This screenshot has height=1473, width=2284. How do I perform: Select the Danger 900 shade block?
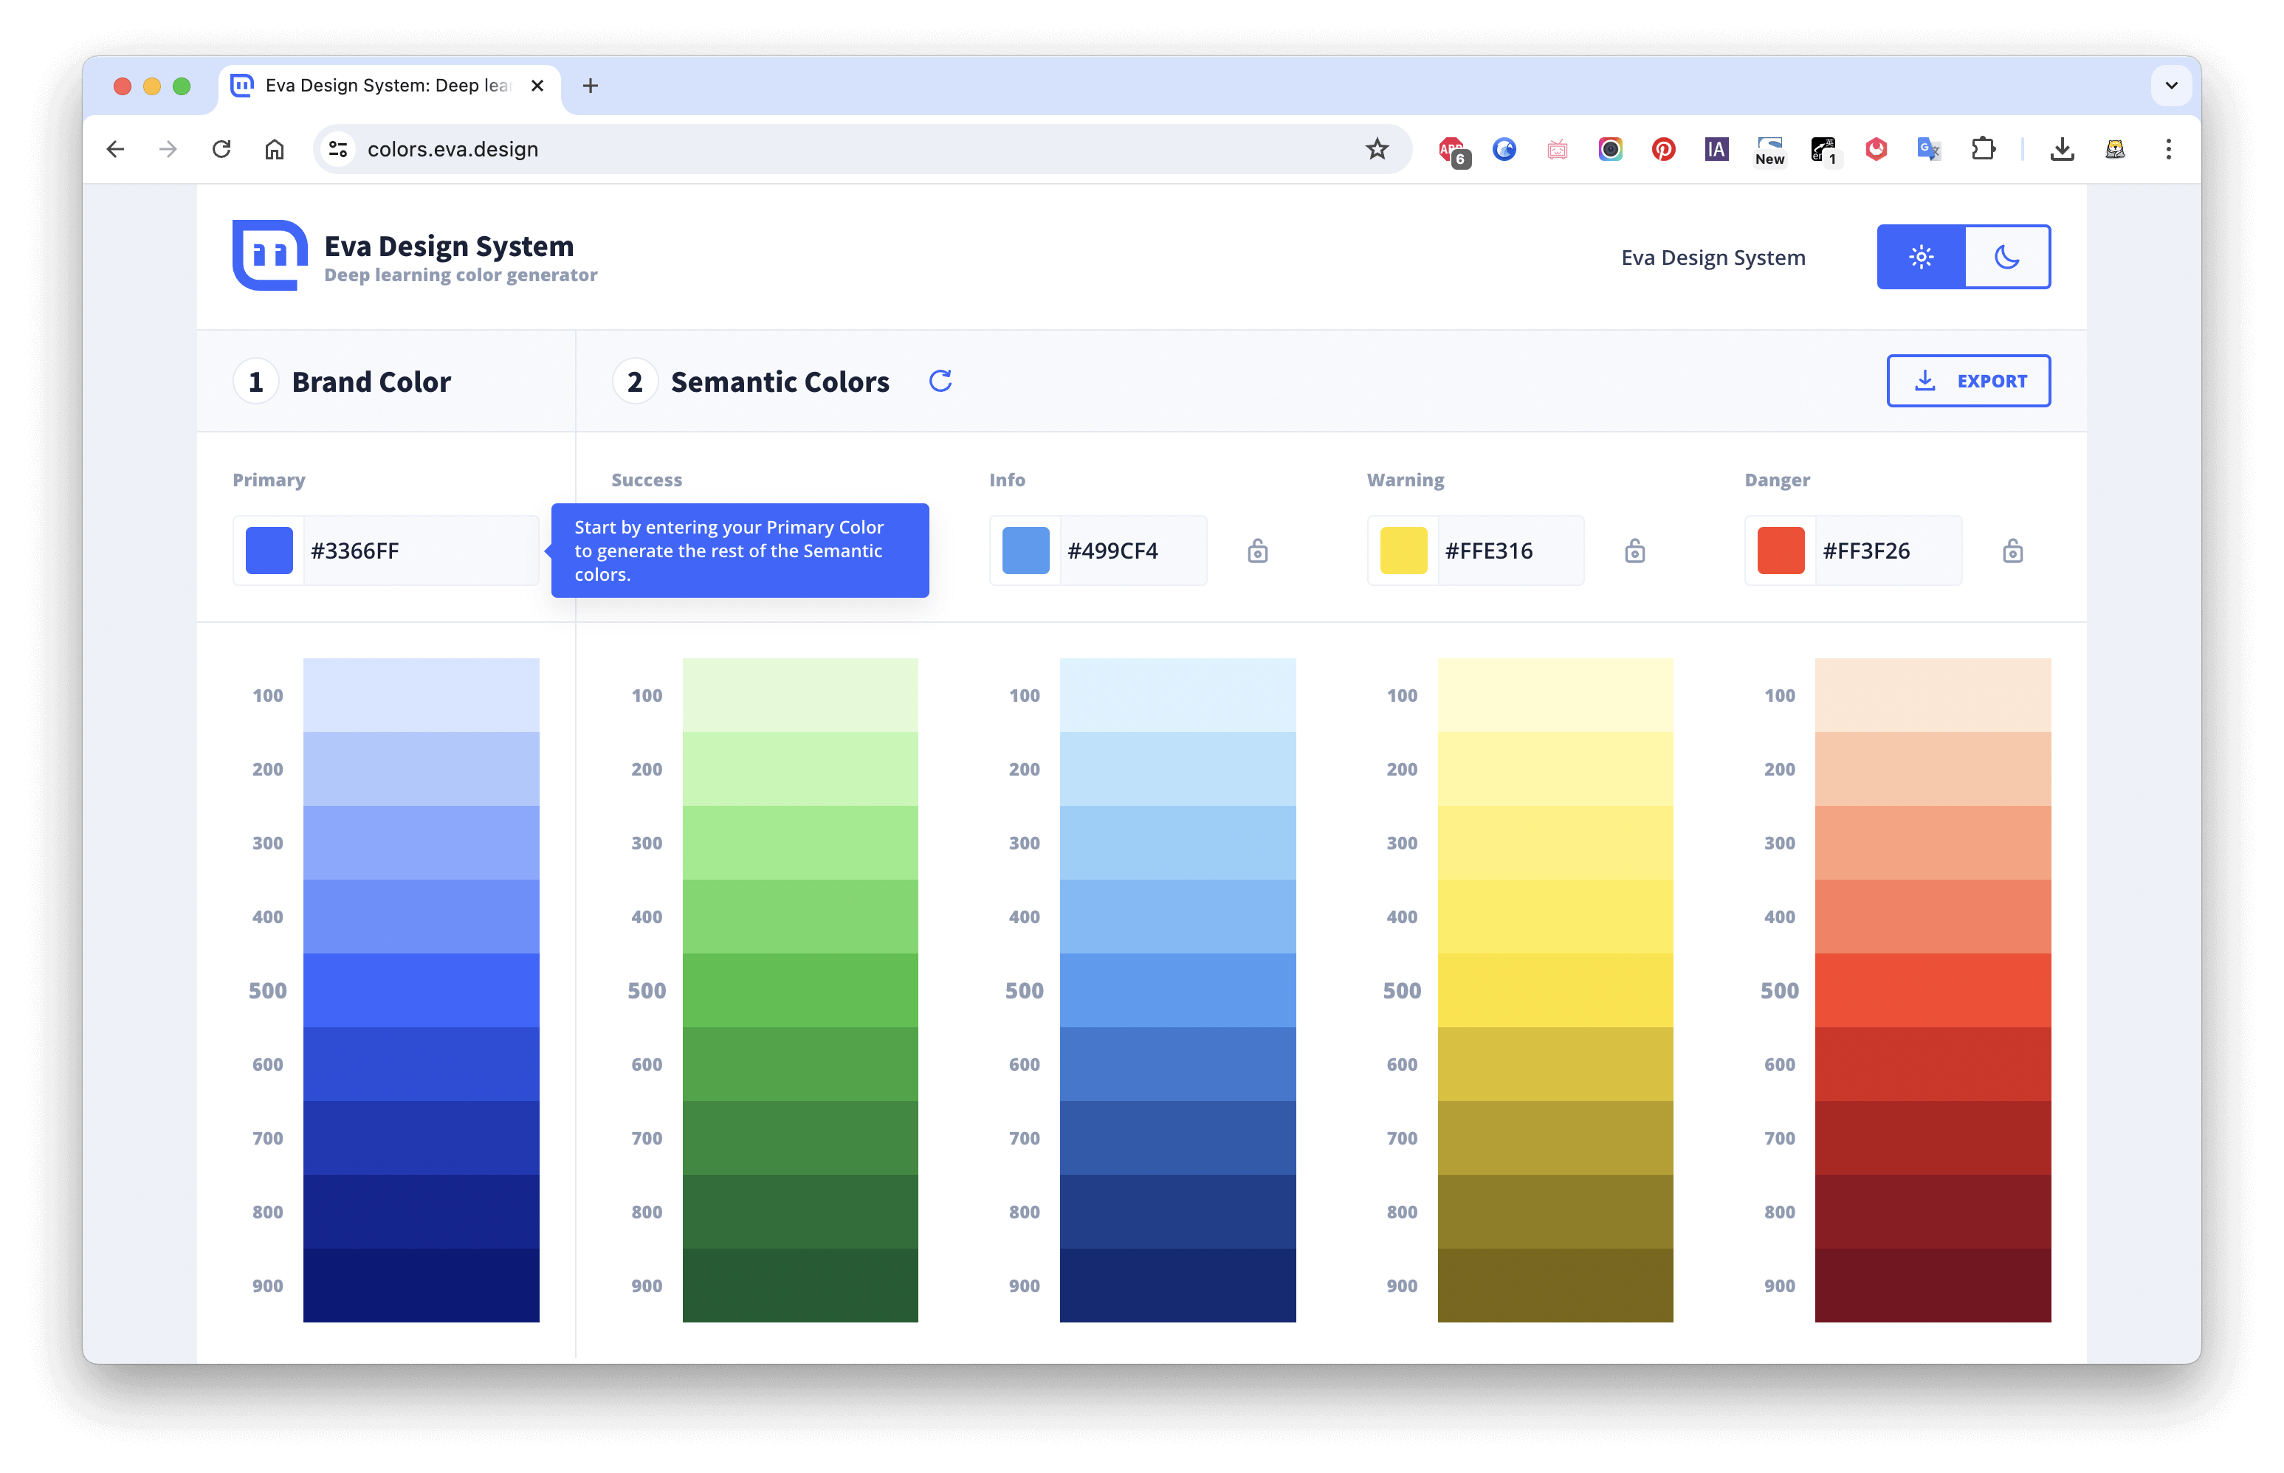pyautogui.click(x=1933, y=1286)
